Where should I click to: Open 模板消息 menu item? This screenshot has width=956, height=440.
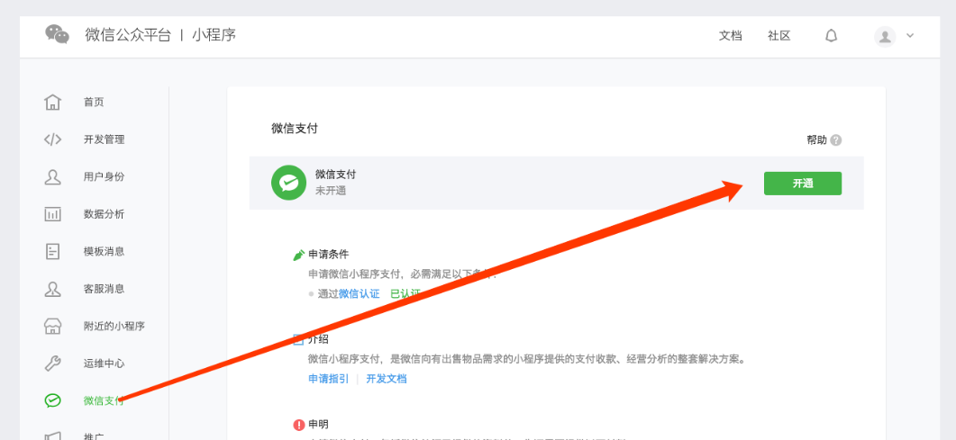tap(105, 251)
